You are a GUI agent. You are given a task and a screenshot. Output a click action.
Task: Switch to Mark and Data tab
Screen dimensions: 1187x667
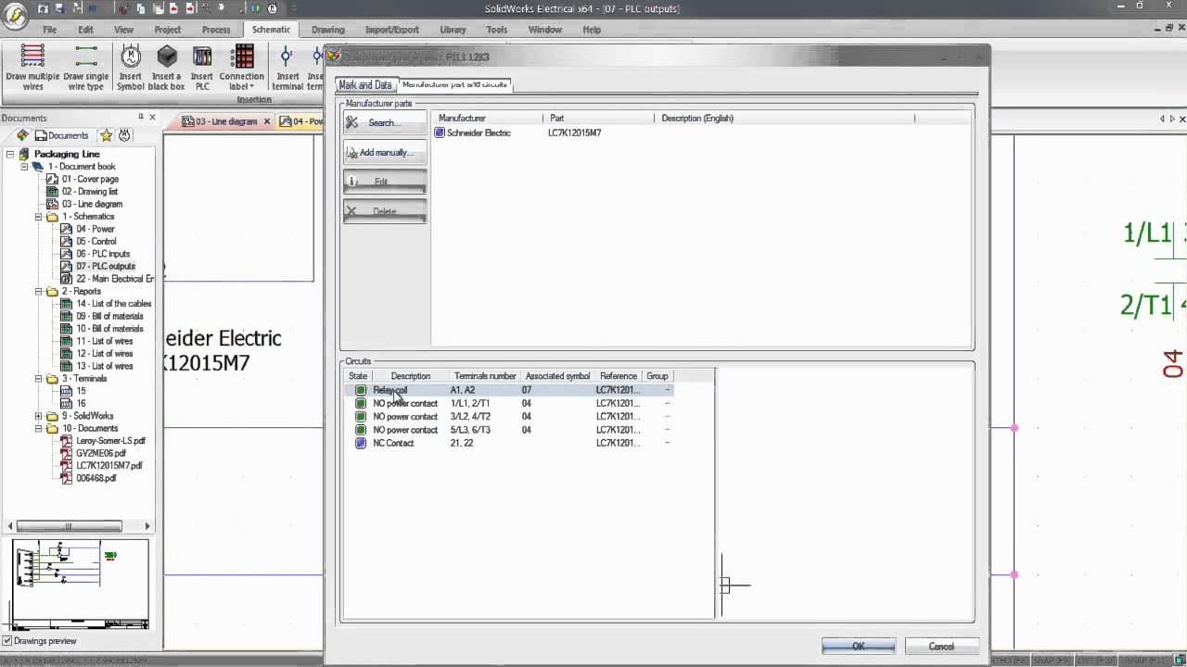point(365,84)
